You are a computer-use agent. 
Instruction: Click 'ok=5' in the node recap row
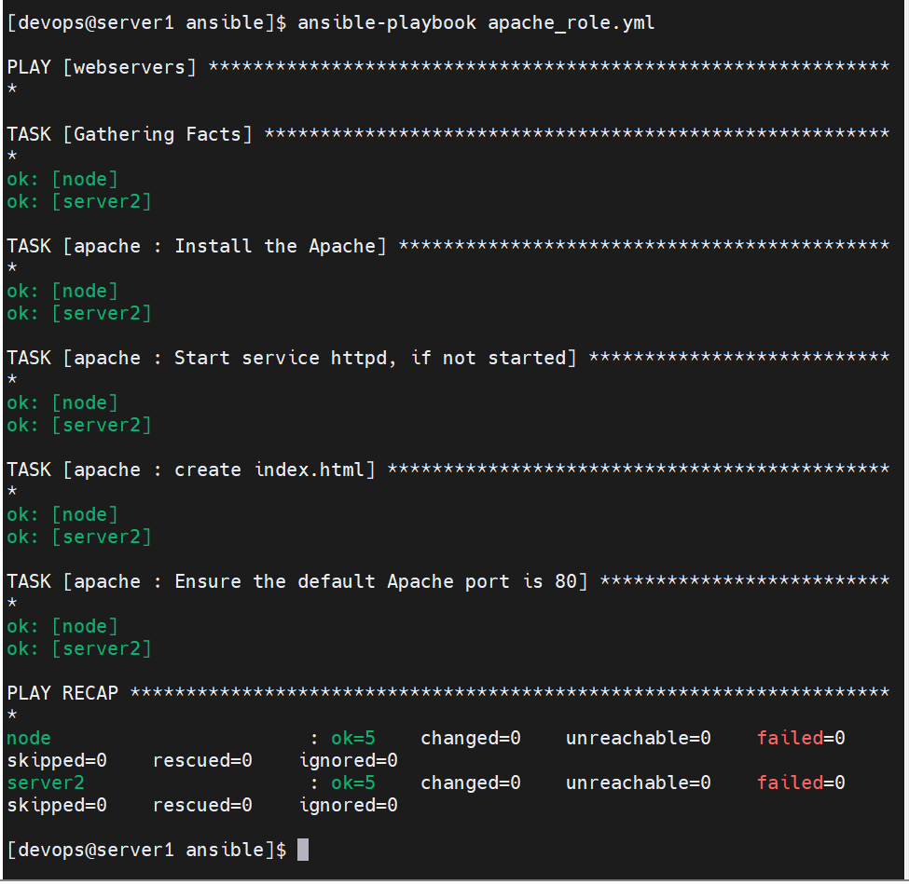353,738
